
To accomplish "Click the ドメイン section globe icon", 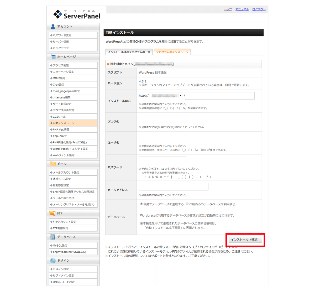I will pyautogui.click(x=53, y=261).
